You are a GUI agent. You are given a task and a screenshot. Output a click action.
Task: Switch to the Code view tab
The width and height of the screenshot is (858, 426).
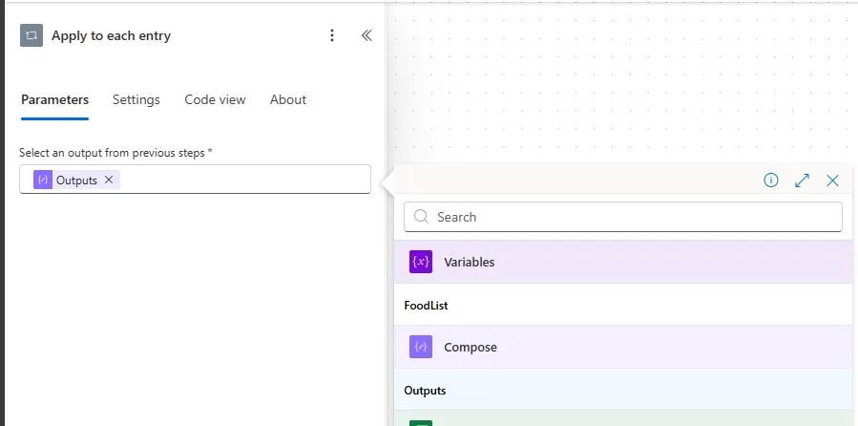[x=215, y=99]
